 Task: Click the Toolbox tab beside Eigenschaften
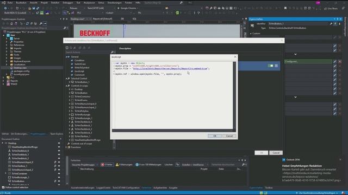click(x=269, y=188)
